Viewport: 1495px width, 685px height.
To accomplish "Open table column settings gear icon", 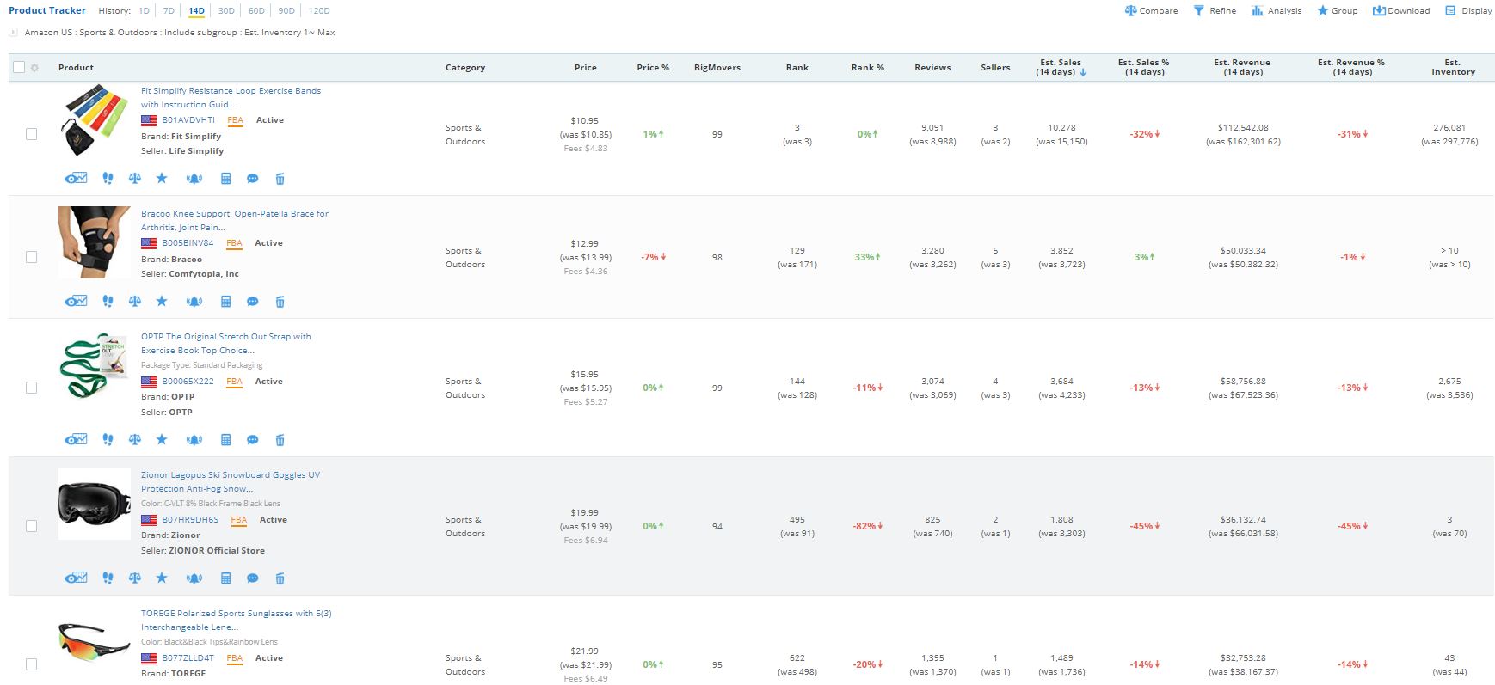I will click(34, 68).
